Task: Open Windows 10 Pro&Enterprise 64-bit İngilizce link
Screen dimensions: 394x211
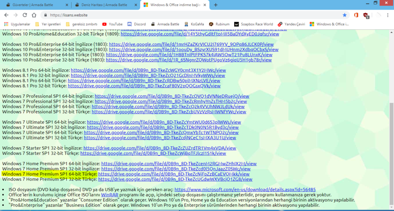Action: [191, 44]
